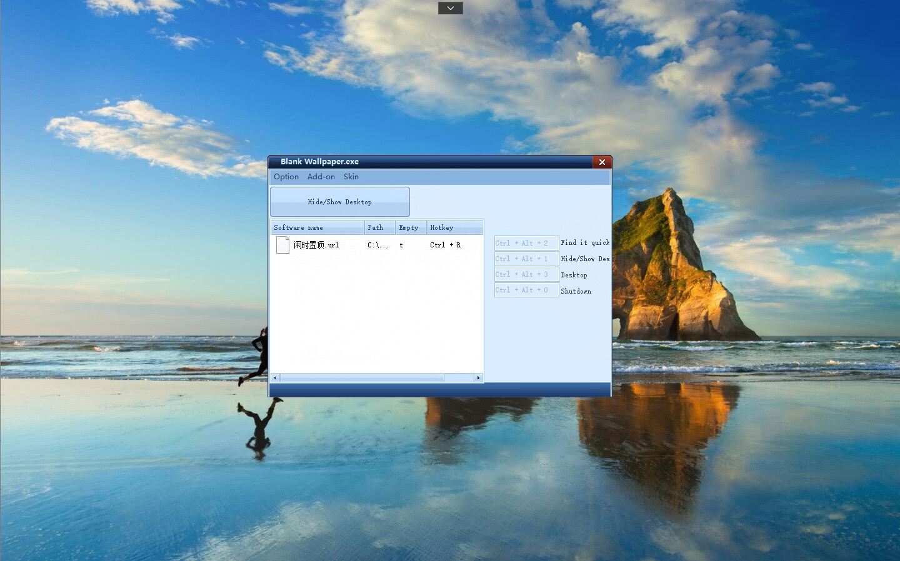The width and height of the screenshot is (900, 561).
Task: Open the Skin menu
Action: 351,177
